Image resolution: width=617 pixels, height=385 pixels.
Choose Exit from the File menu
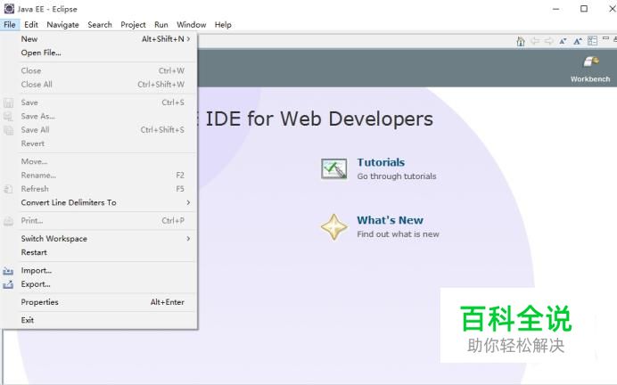coord(98,320)
